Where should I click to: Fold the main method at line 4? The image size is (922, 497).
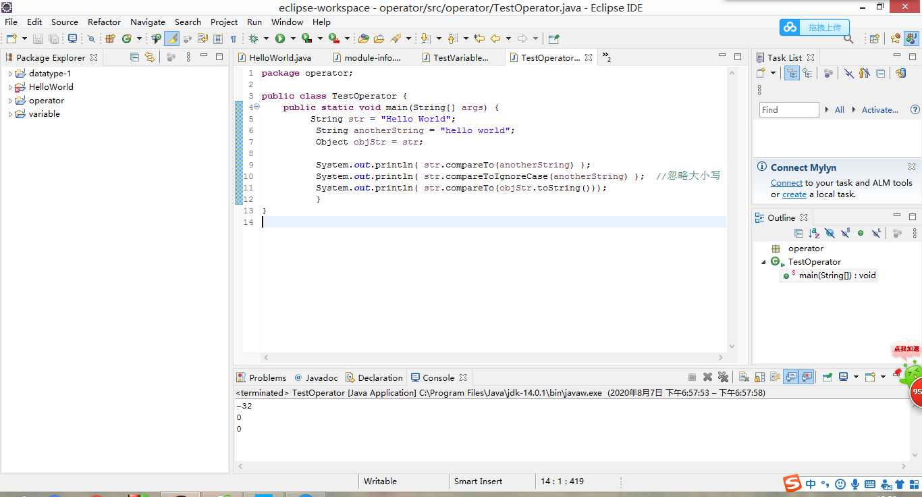(256, 107)
